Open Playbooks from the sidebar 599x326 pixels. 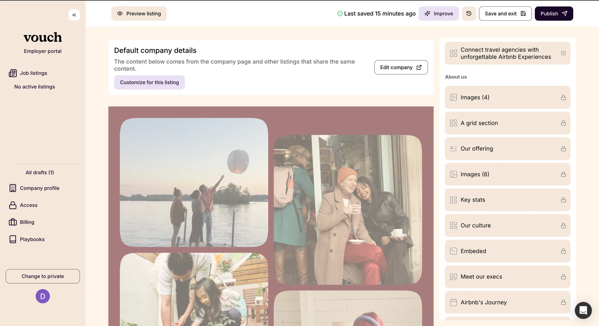click(32, 239)
